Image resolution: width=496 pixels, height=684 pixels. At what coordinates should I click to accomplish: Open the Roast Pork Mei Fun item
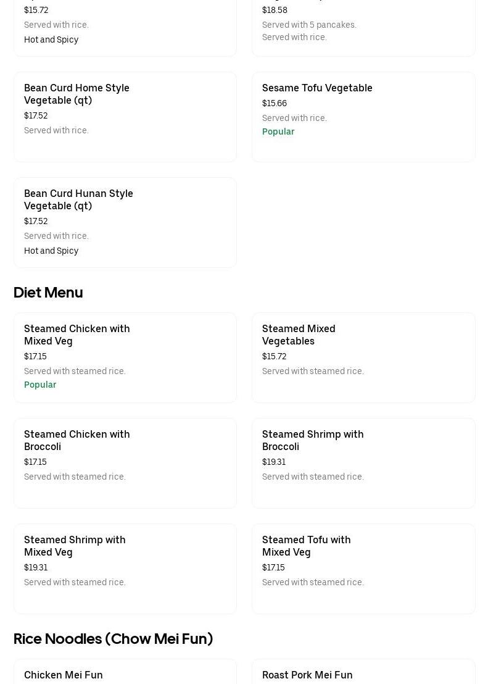(307, 675)
